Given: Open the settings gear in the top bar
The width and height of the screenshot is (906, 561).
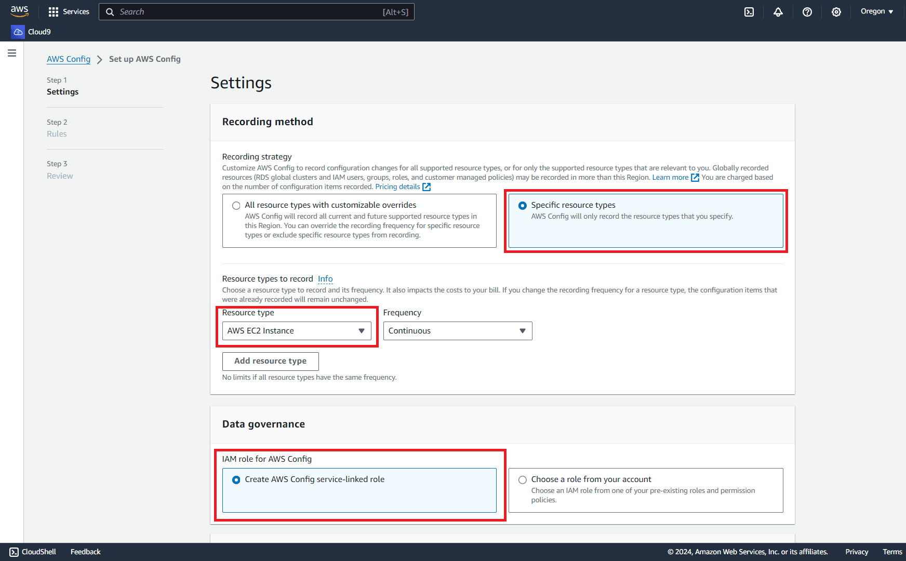Looking at the screenshot, I should point(836,11).
